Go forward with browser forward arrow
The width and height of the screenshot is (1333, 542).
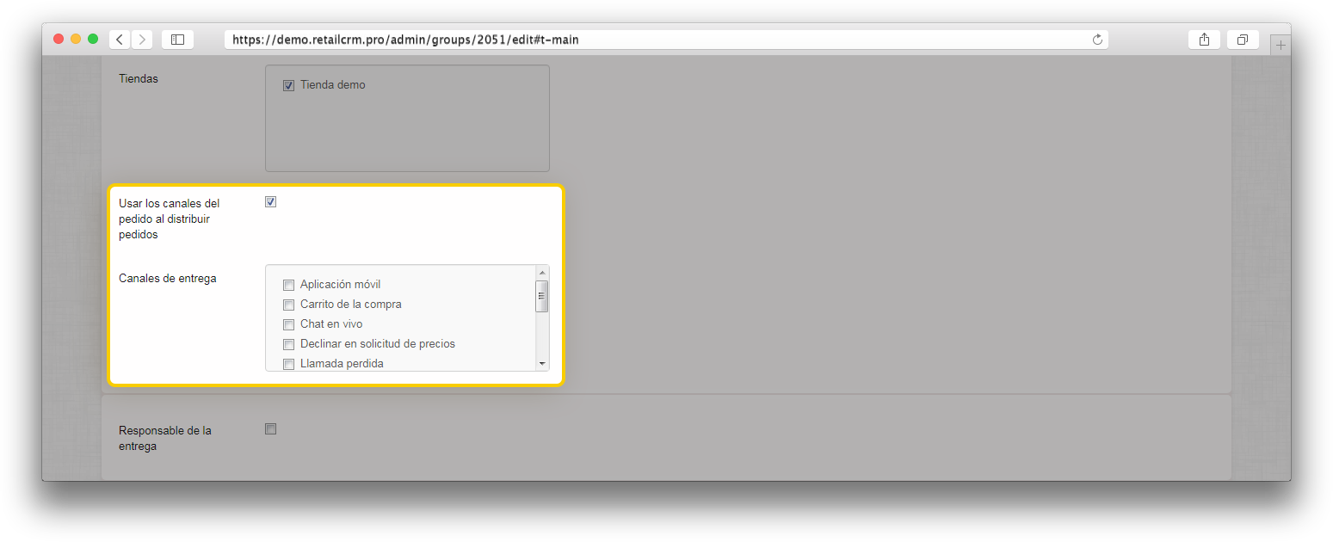click(x=142, y=40)
